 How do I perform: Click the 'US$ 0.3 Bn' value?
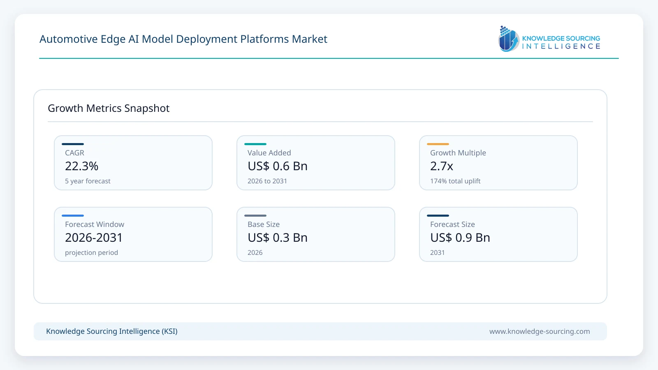click(x=278, y=238)
